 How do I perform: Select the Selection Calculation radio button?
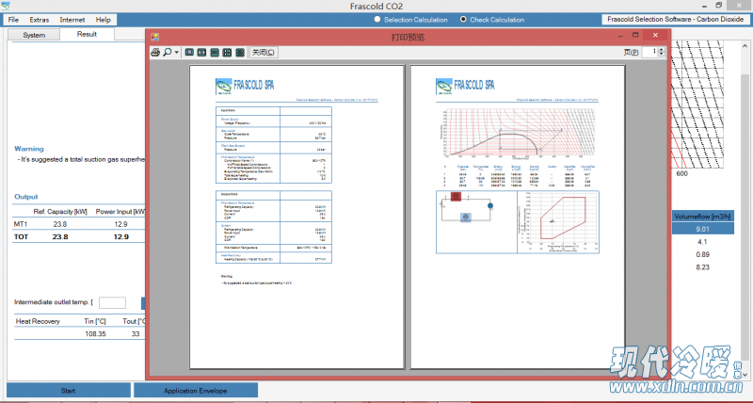[x=377, y=19]
